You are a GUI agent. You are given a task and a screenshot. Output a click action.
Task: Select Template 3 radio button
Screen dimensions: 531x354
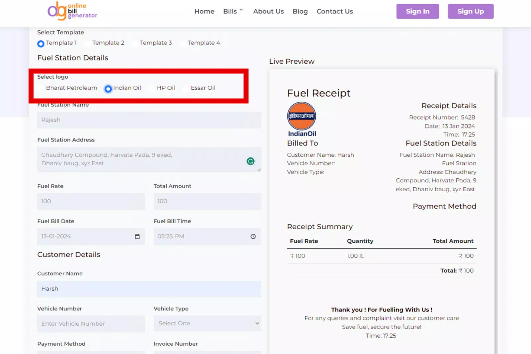coord(135,44)
